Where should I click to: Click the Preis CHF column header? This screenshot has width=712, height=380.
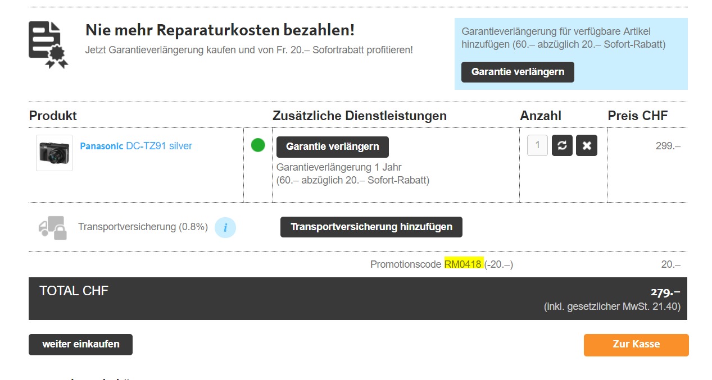click(x=638, y=116)
